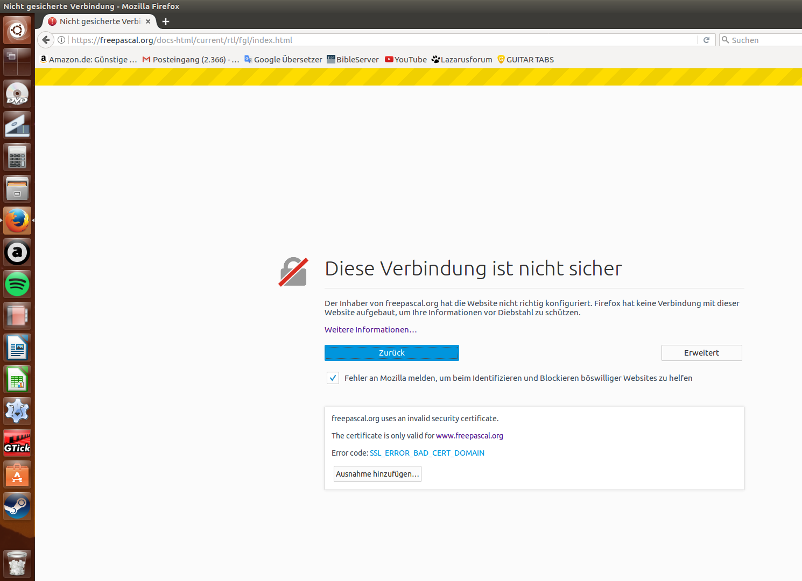Screen dimensions: 802x581
Task: Open Steam from the launcher
Action: 17,506
